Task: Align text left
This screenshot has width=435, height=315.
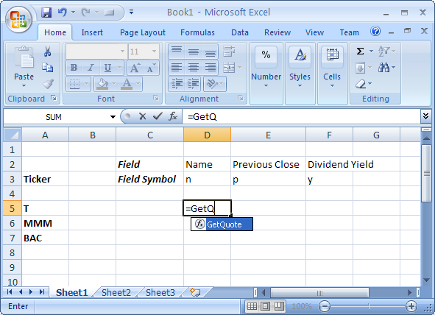Action: tap(177, 68)
